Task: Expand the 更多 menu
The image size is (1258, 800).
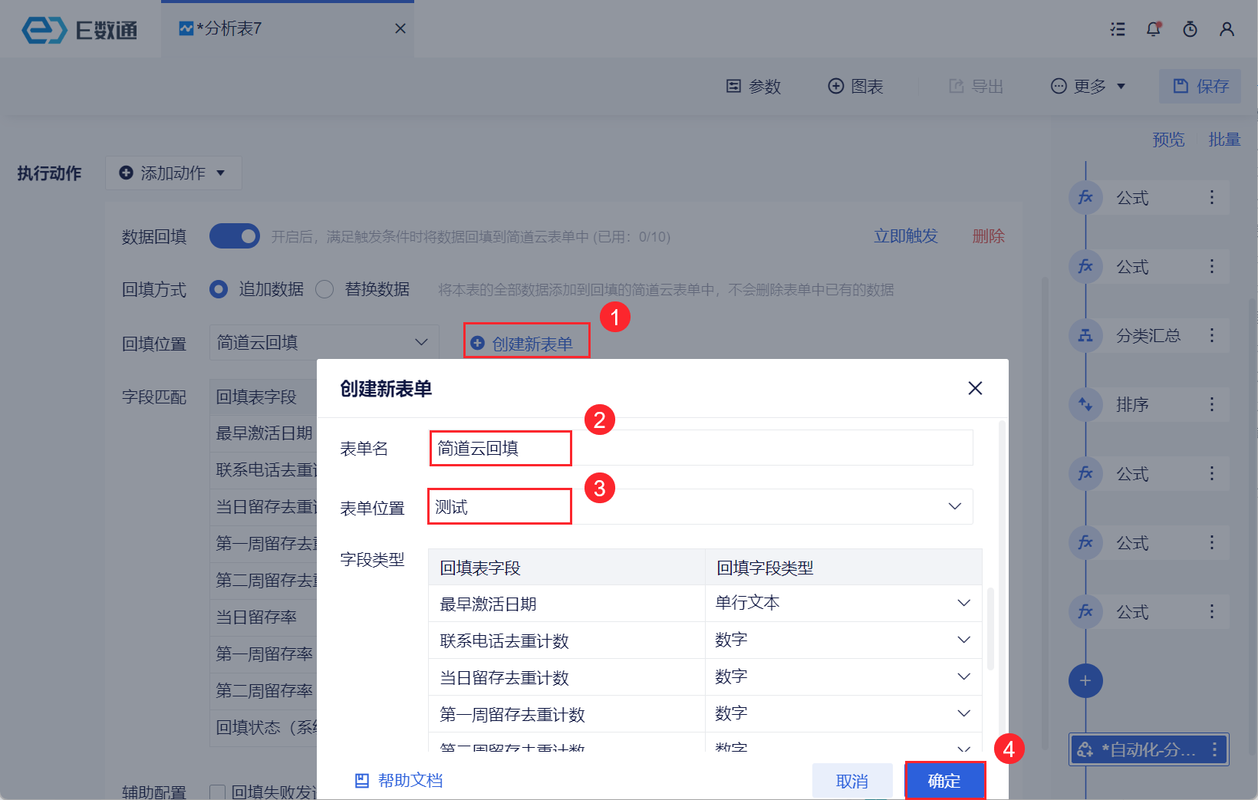Action: [x=1088, y=87]
